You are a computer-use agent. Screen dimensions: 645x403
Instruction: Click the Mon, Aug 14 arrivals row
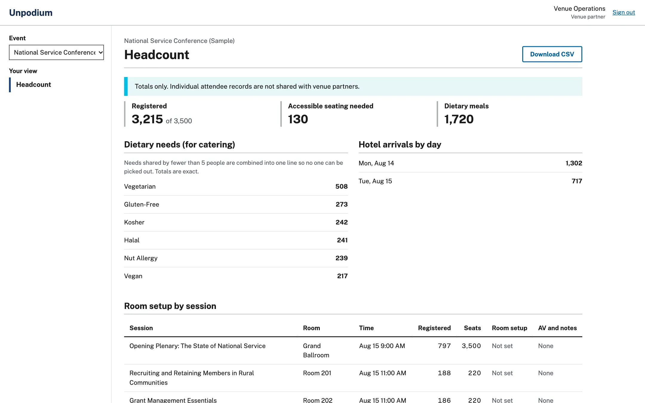click(470, 163)
